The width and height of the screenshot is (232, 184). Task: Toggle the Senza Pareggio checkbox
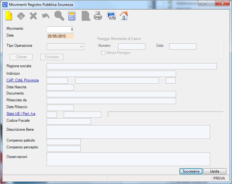tap(103, 53)
